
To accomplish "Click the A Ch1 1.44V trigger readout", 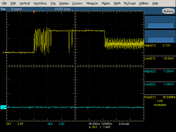I will [x=100, y=127].
